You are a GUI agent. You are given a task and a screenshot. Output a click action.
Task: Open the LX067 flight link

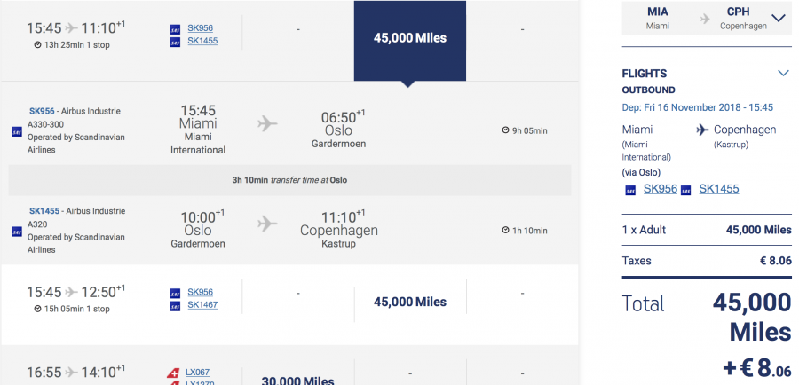(x=197, y=372)
